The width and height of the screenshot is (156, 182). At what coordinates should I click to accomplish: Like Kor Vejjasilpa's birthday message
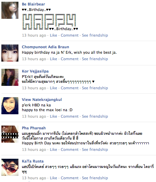54,88
